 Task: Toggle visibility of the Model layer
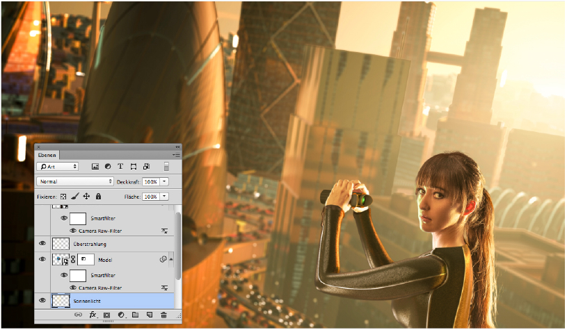42,259
